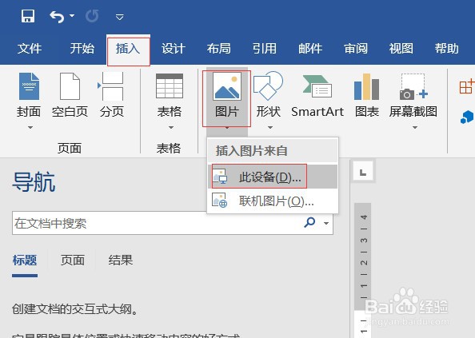Switch to the 审阅 ribbon tab

356,49
